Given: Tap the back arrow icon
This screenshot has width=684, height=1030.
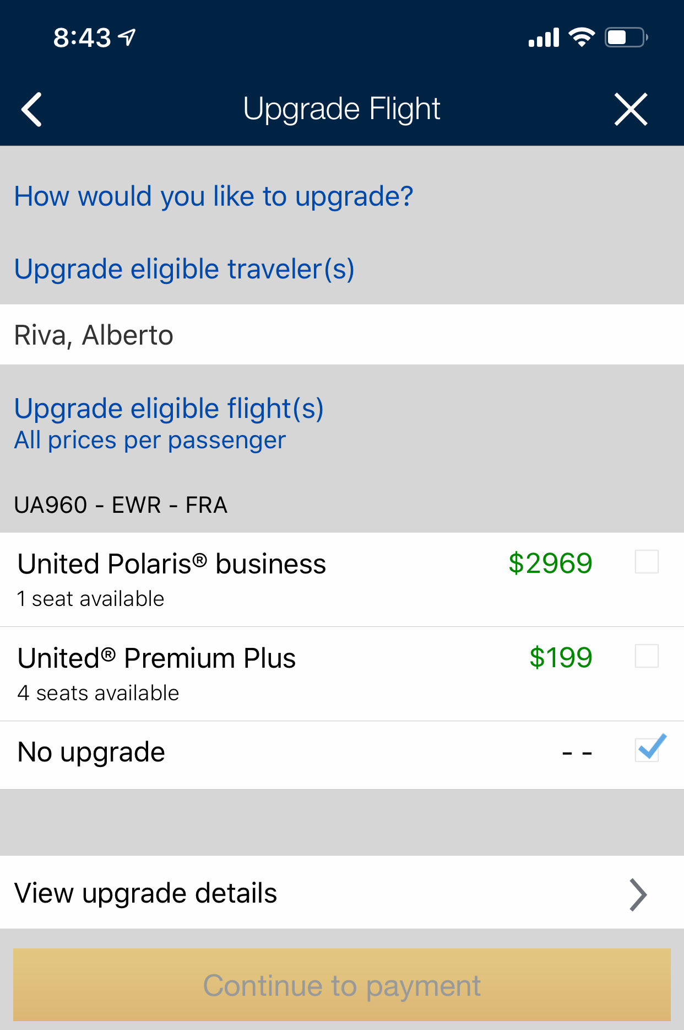Looking at the screenshot, I should point(32,109).
